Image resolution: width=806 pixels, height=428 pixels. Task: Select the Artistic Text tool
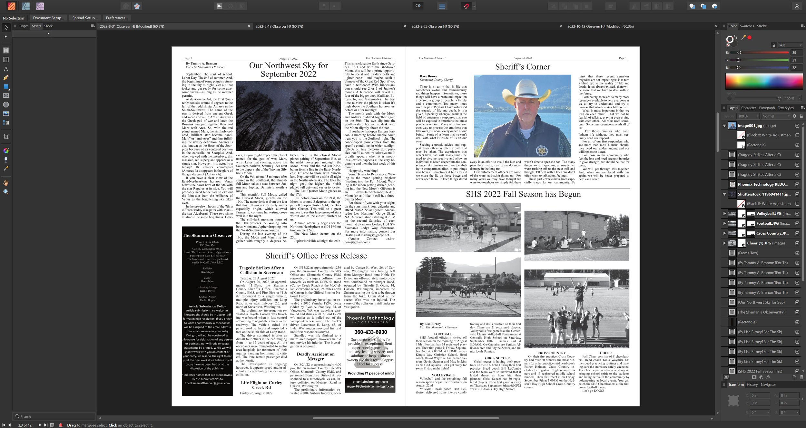[6, 69]
